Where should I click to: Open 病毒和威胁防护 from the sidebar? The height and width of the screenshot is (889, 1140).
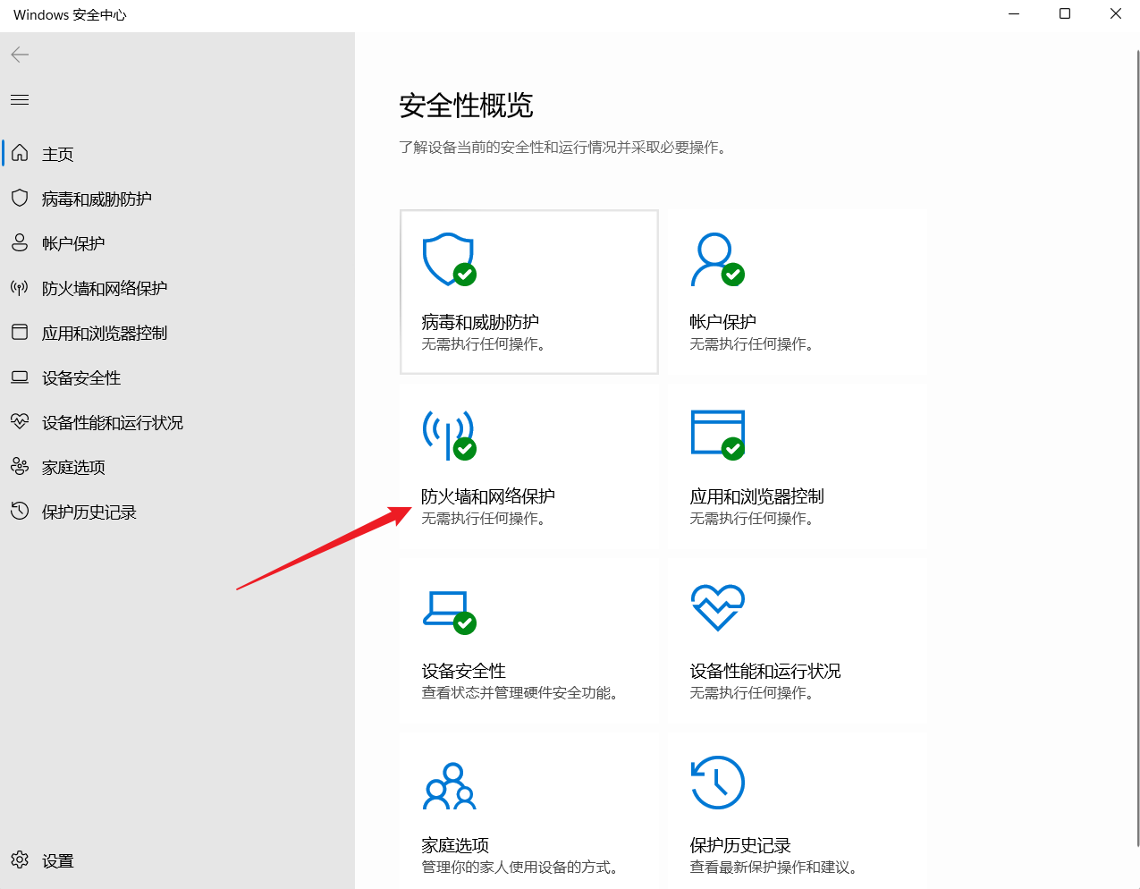click(x=97, y=199)
